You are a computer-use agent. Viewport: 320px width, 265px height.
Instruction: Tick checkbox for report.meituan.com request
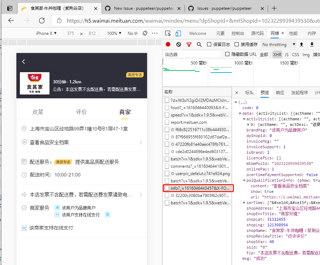167,122
